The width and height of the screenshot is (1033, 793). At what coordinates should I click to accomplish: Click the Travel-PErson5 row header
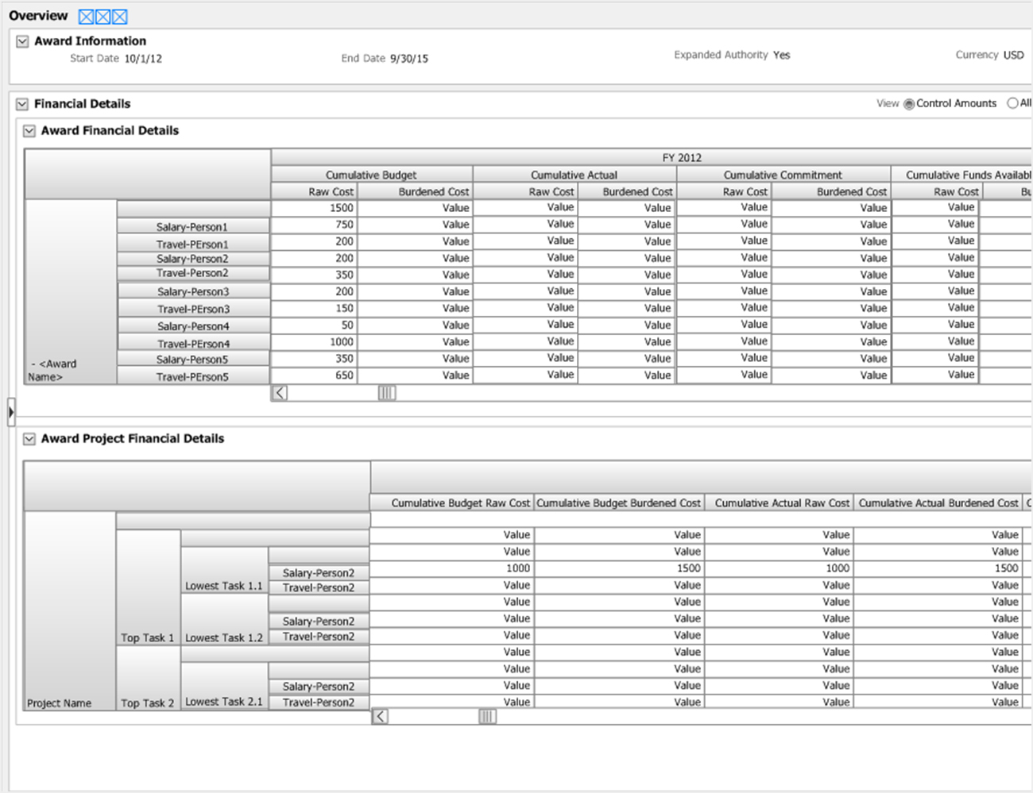192,377
